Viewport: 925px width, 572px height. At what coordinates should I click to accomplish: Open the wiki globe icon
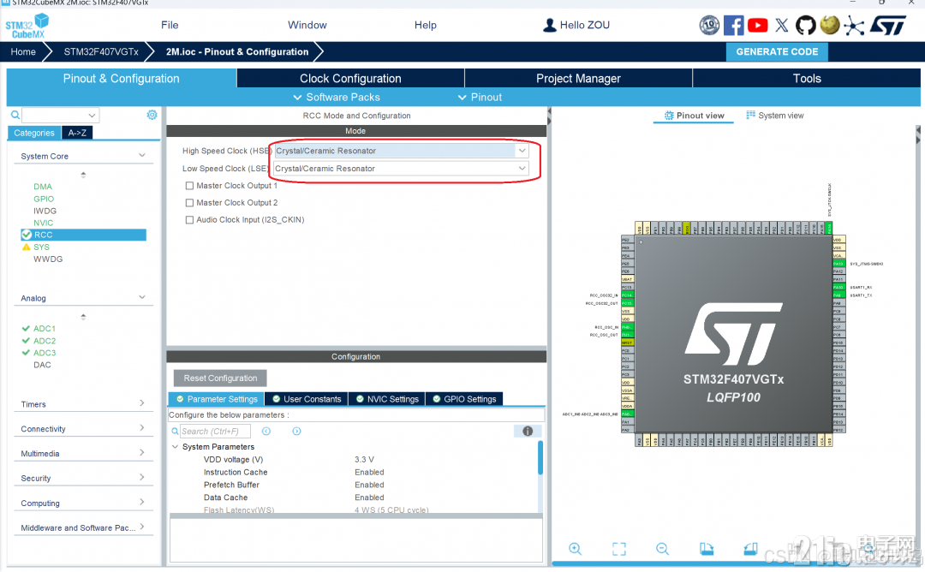pyautogui.click(x=829, y=25)
